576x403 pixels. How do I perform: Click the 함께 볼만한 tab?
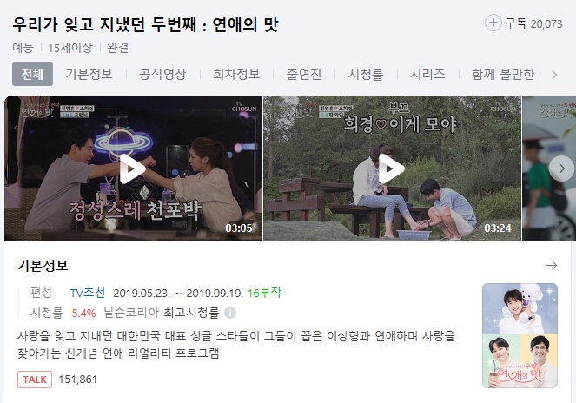coord(502,74)
